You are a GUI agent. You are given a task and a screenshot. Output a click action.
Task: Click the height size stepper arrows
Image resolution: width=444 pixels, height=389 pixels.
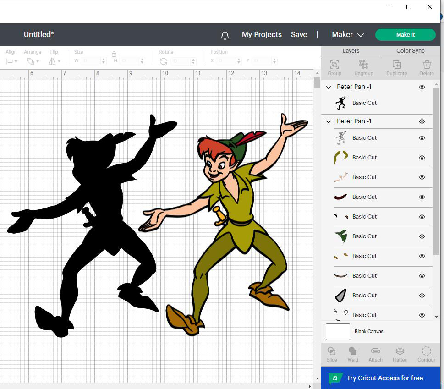[142, 61]
